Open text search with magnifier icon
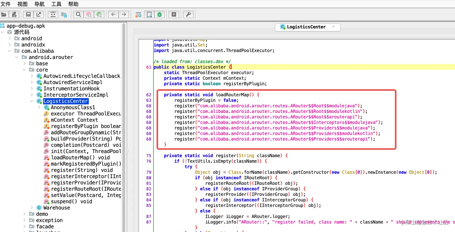 point(78,14)
